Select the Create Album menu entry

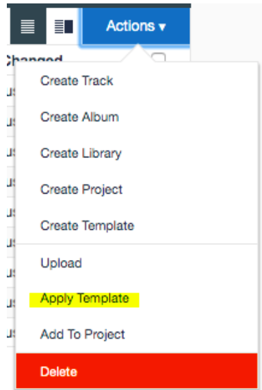79,117
